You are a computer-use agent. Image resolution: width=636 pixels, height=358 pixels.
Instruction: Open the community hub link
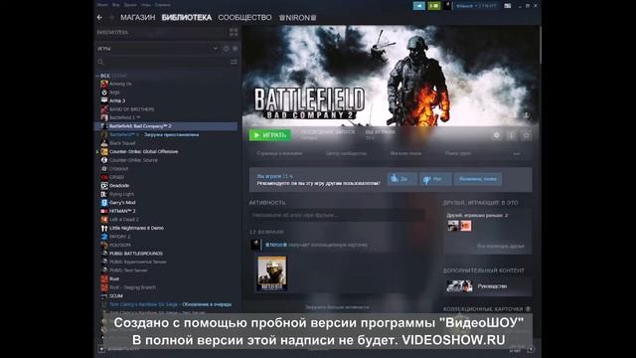point(346,154)
